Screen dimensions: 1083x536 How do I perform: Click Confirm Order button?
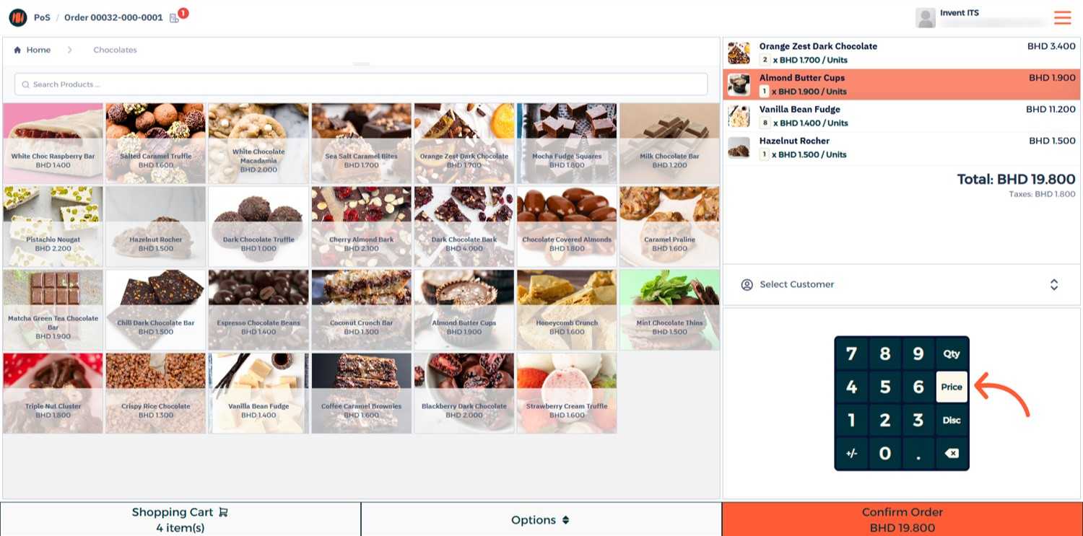pos(902,519)
